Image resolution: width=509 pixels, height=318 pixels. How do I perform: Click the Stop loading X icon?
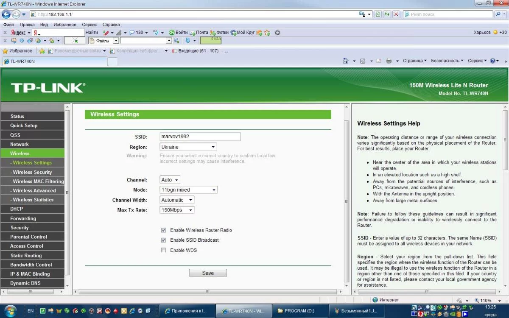point(396,14)
